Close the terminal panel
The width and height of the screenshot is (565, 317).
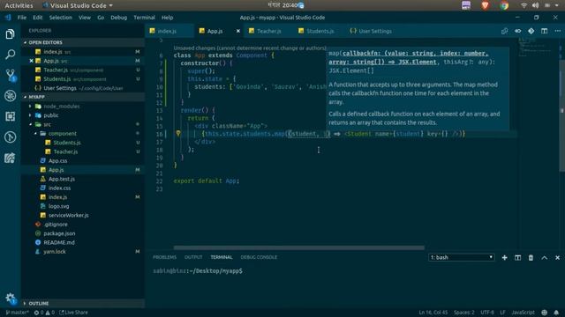(x=557, y=258)
